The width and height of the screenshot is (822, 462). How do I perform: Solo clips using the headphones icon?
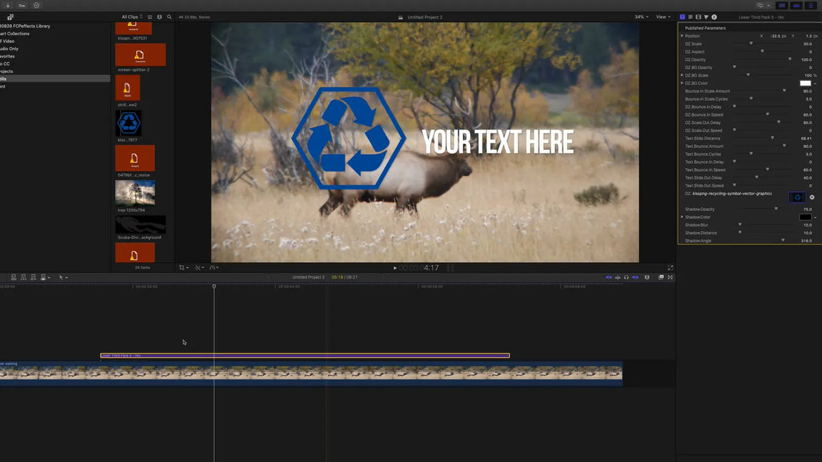tap(626, 277)
